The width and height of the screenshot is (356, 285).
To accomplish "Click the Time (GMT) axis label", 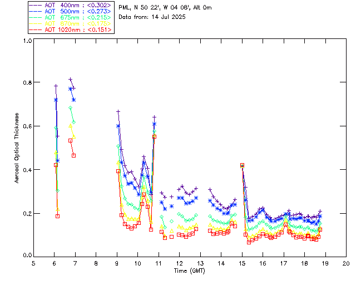I will pos(189,271).
